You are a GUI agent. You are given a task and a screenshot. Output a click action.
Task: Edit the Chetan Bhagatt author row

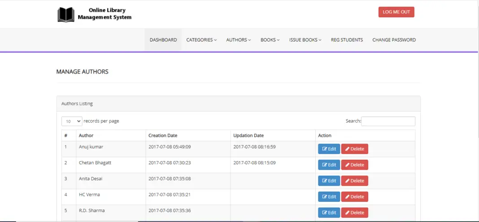(329, 165)
